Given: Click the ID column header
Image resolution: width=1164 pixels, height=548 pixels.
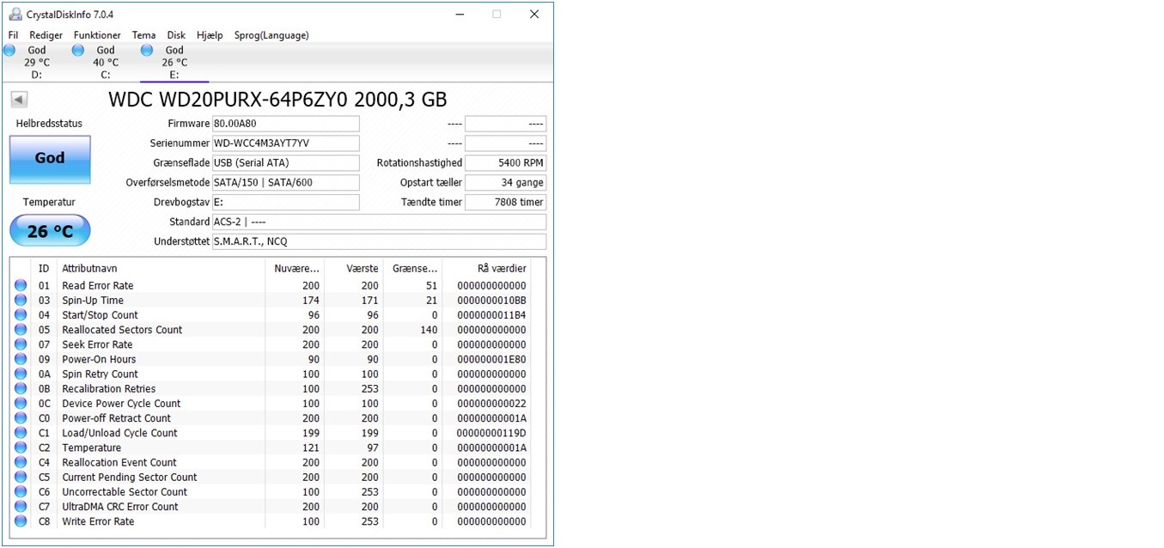Looking at the screenshot, I should pyautogui.click(x=44, y=269).
